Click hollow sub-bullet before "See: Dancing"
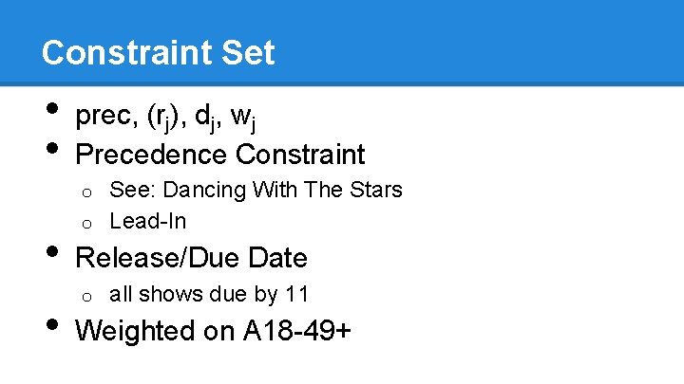This screenshot has width=684, height=384. 86,192
